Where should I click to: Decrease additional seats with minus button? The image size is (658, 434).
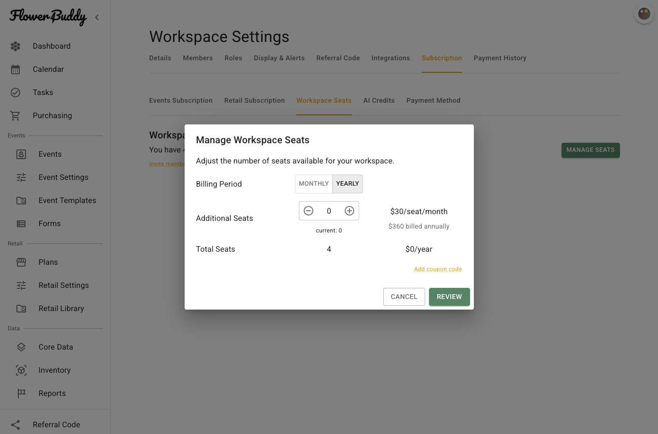309,211
